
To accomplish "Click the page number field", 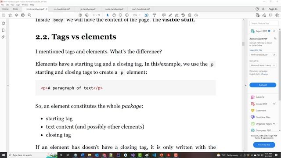I will [93, 15].
